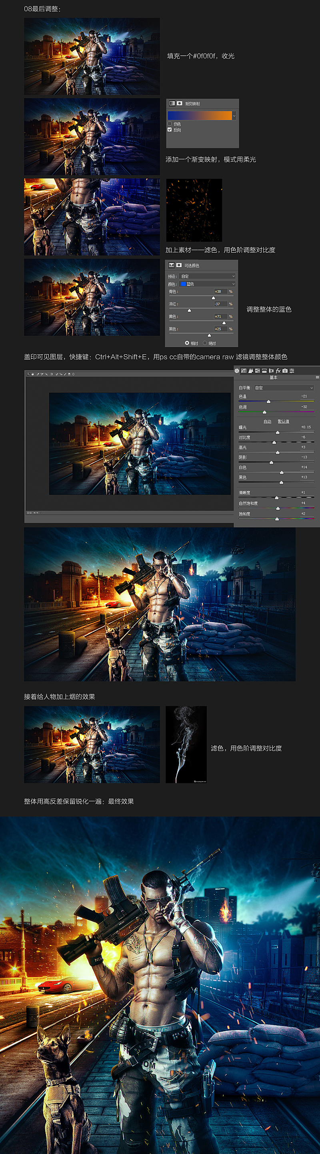Click the 黄色 yellow slider handle
Viewport: 320px width, 1154px height.
pos(224,323)
